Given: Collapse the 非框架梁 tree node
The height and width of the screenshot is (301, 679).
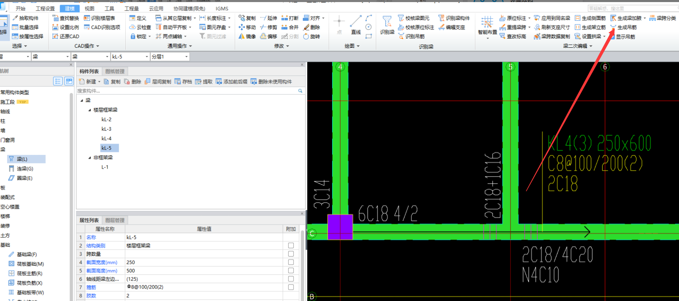Looking at the screenshot, I should pos(90,158).
